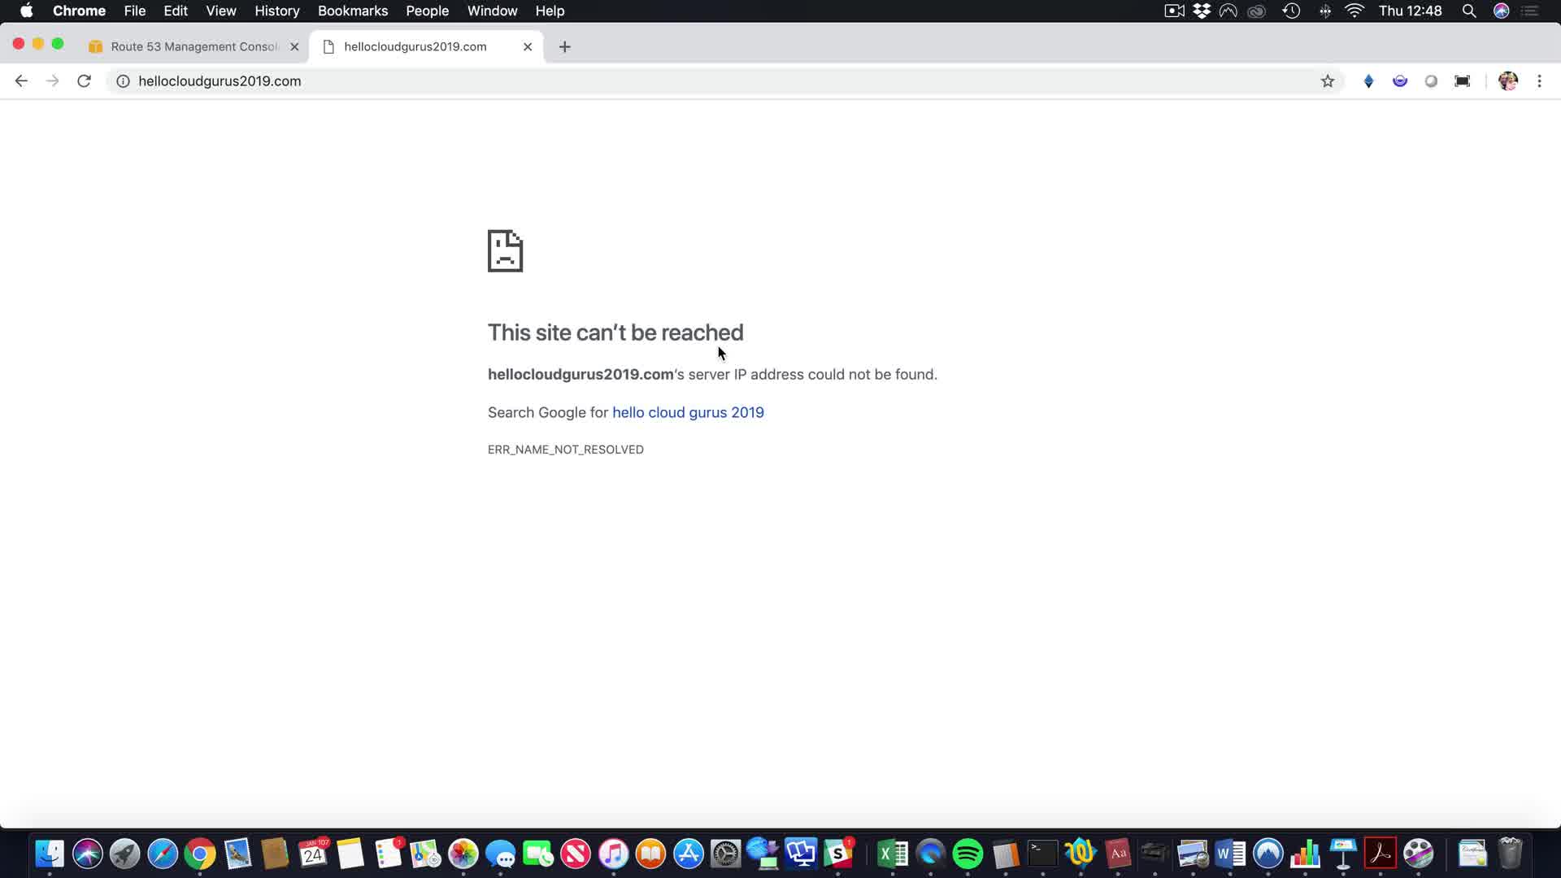The image size is (1561, 878).
Task: Open the Bookmarks menu
Action: click(x=352, y=11)
